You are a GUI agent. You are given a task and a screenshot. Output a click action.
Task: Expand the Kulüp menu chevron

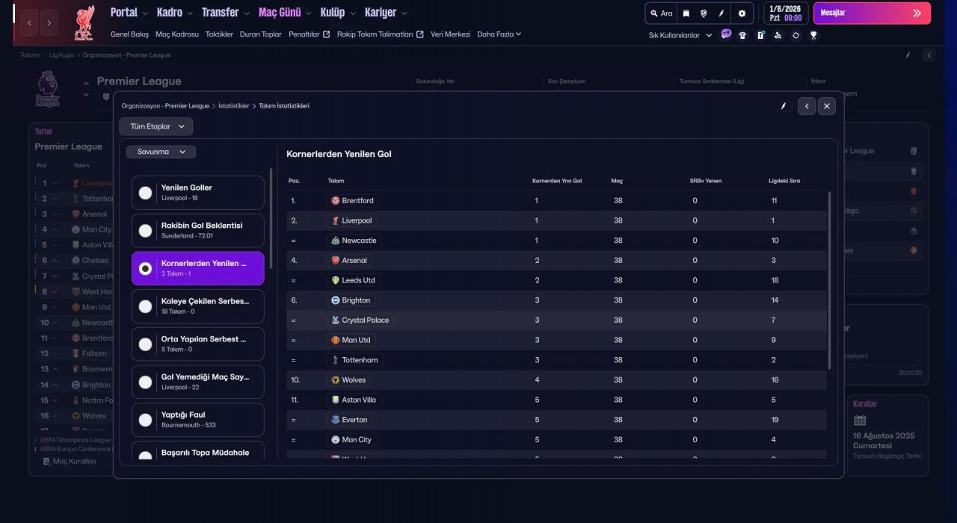click(351, 13)
